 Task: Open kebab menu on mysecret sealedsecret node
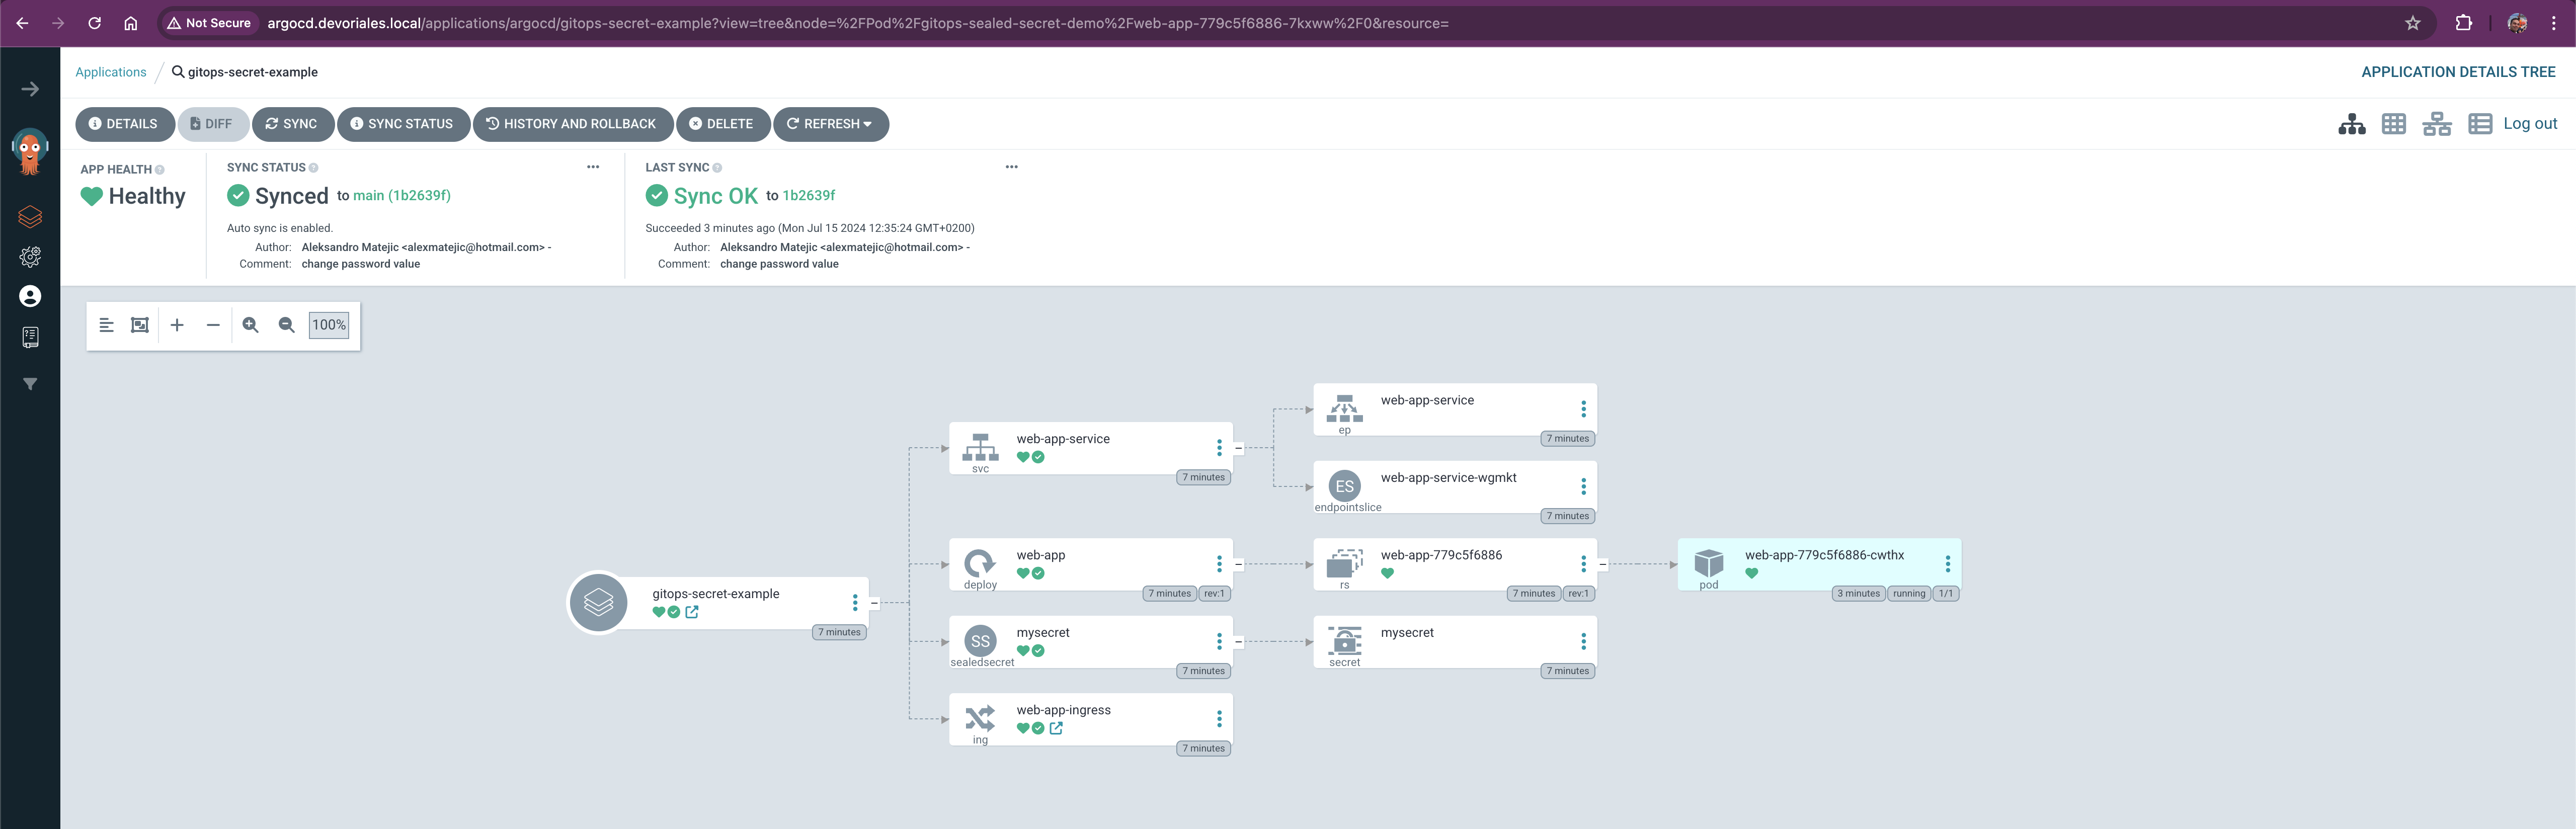click(x=1218, y=641)
